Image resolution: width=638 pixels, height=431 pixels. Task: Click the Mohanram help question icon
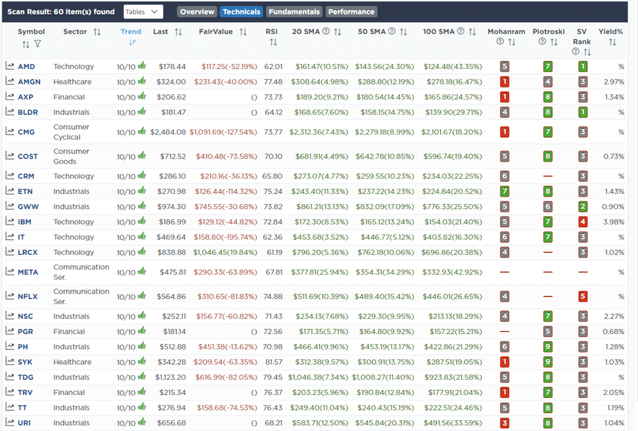tap(500, 42)
